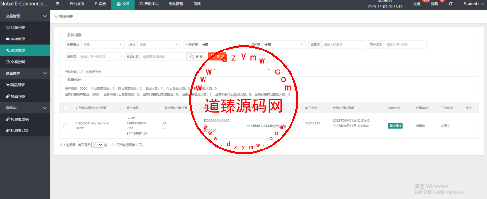Click timestamp 2022年06月01日 02:21:42

tap(351, 120)
